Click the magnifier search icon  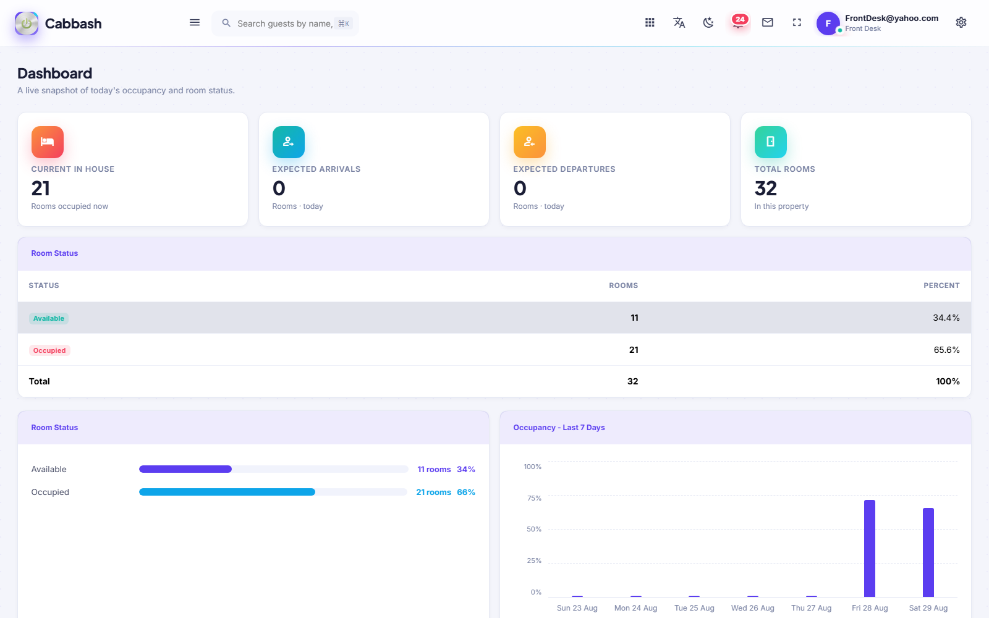click(226, 23)
